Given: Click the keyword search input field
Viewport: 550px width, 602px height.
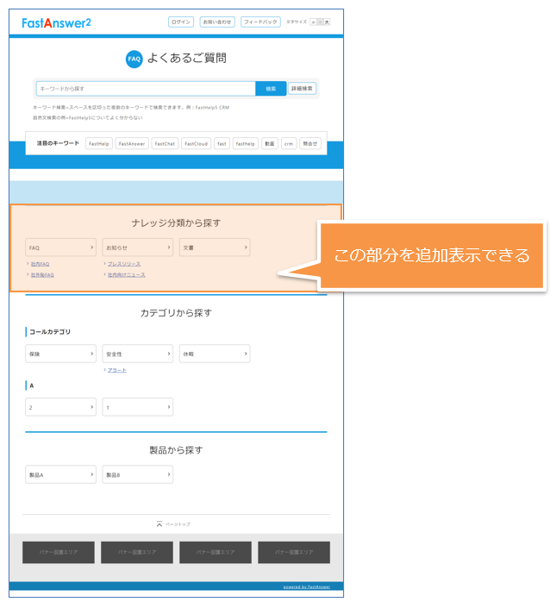Looking at the screenshot, I should click(145, 88).
